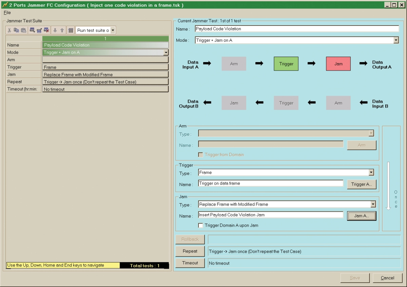
Task: Open the Run test suite dropdown
Action: click(x=113, y=30)
